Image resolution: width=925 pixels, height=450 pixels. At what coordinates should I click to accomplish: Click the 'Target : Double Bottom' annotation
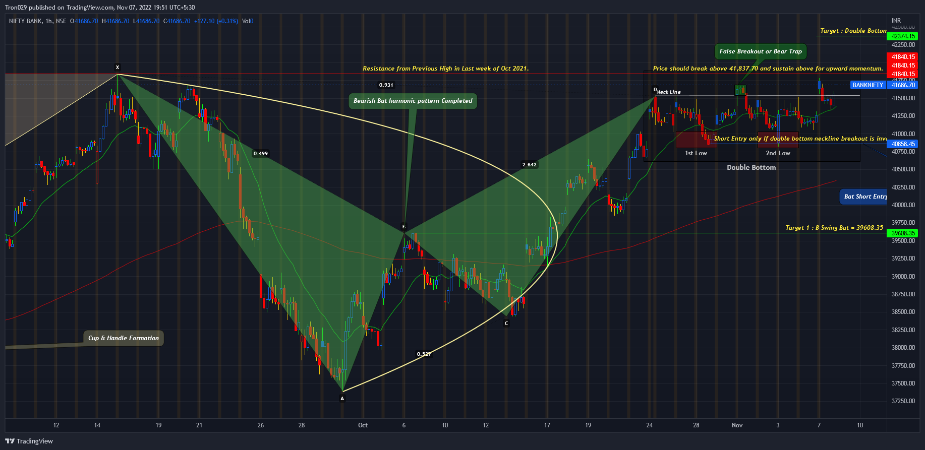click(853, 31)
